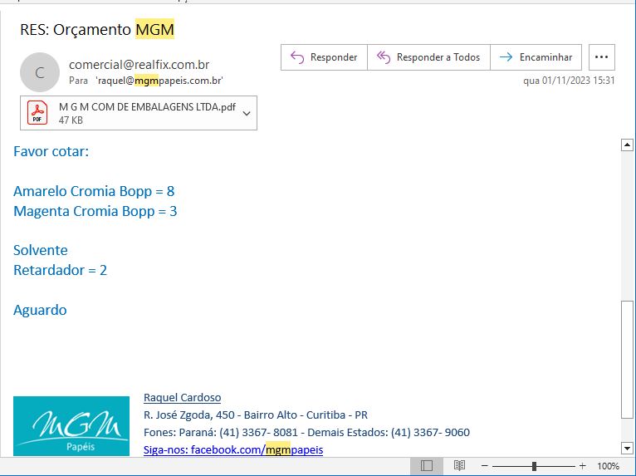Click the zoom slider handle

[534, 466]
